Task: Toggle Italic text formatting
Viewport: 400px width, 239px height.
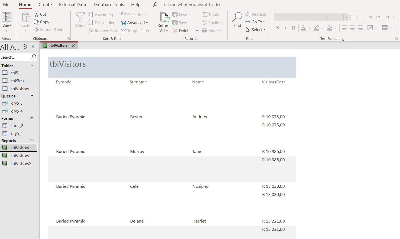Action: click(x=285, y=28)
